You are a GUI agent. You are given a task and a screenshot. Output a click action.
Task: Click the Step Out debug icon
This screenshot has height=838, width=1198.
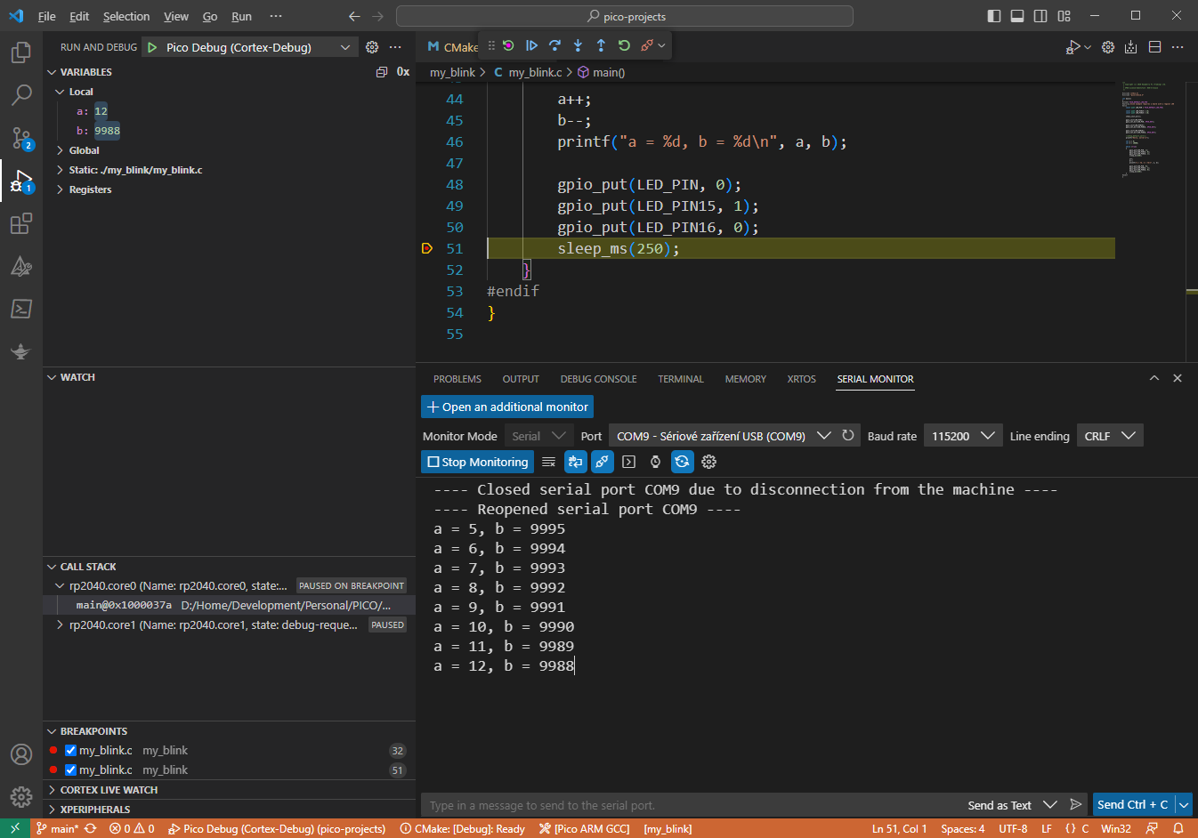[x=601, y=45]
